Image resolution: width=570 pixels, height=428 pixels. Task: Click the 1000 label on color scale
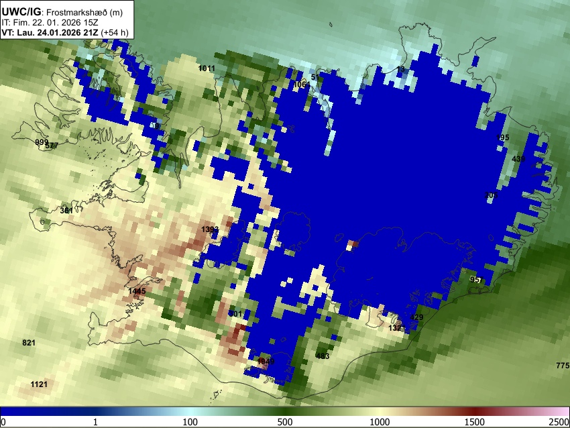click(x=380, y=422)
